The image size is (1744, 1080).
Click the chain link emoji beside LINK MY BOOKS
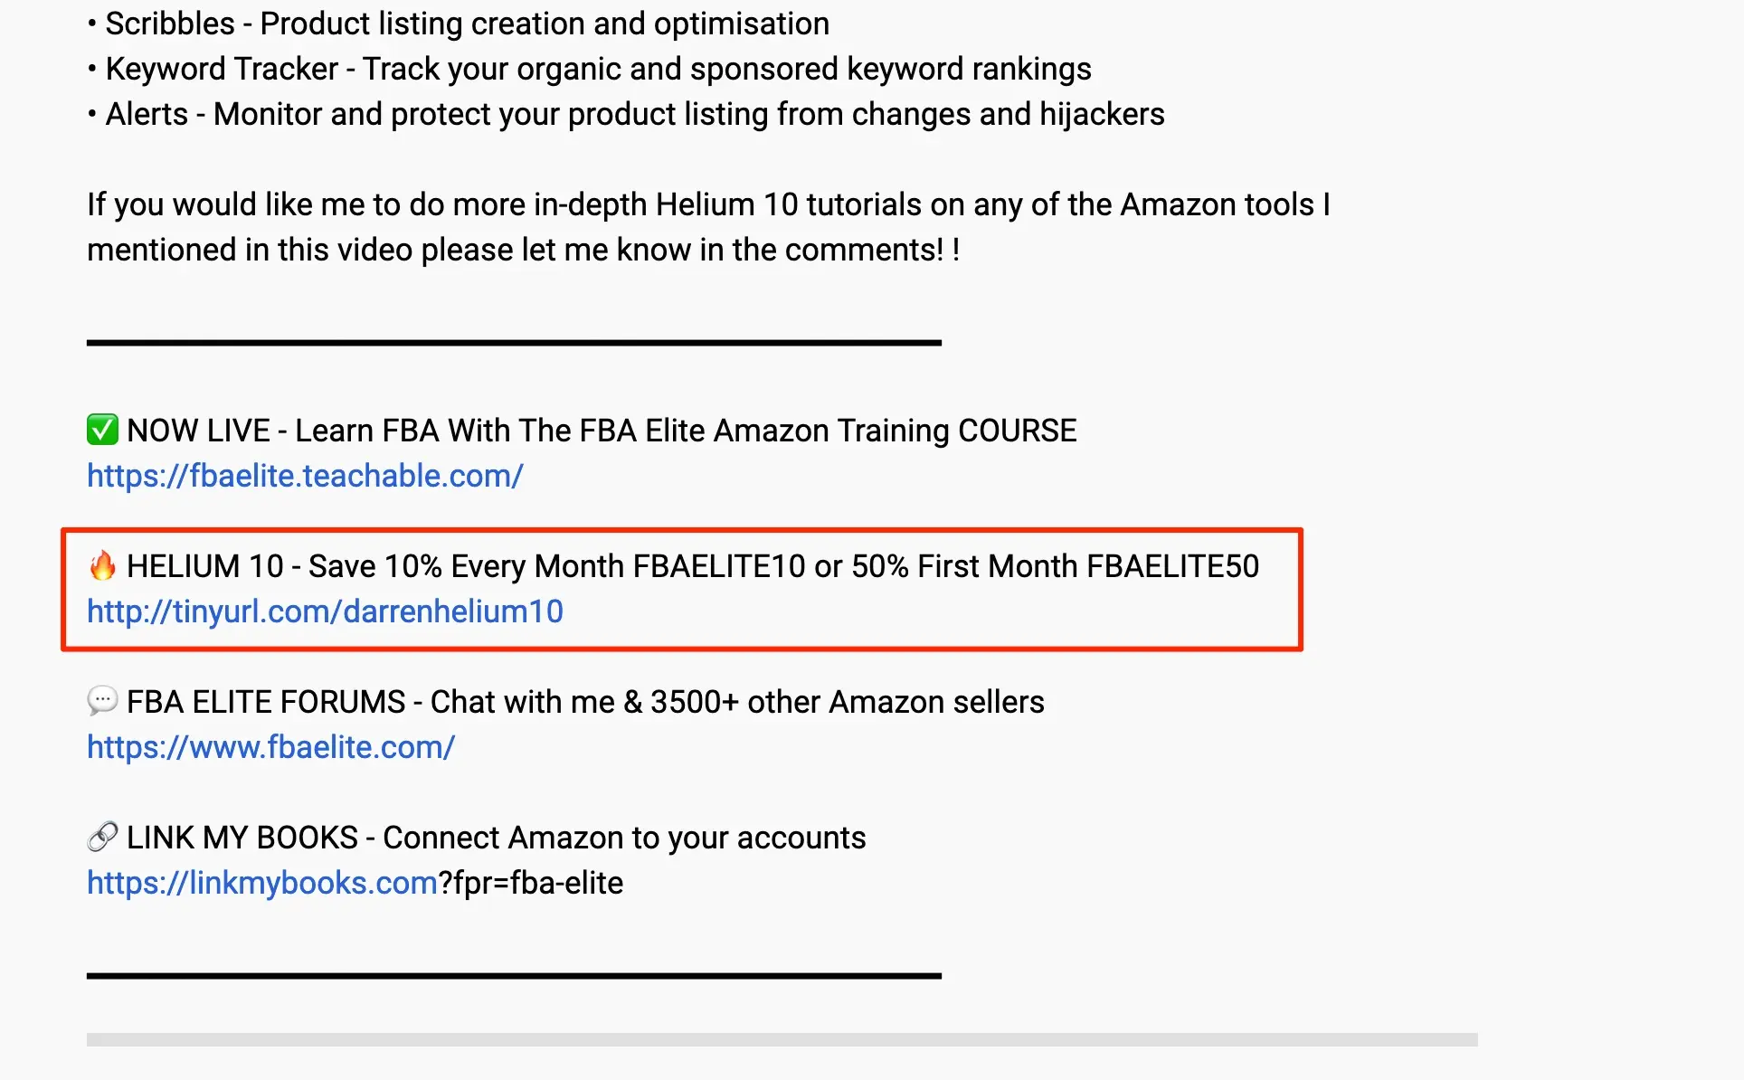pos(102,837)
